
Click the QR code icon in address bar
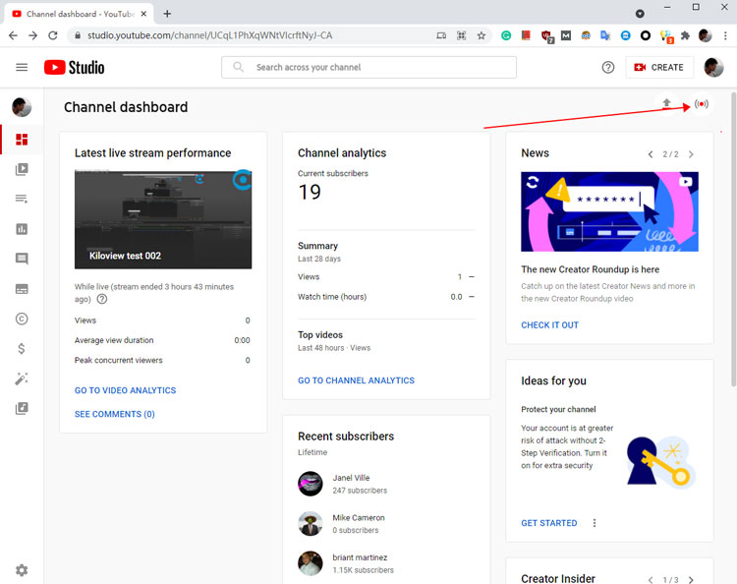(462, 35)
